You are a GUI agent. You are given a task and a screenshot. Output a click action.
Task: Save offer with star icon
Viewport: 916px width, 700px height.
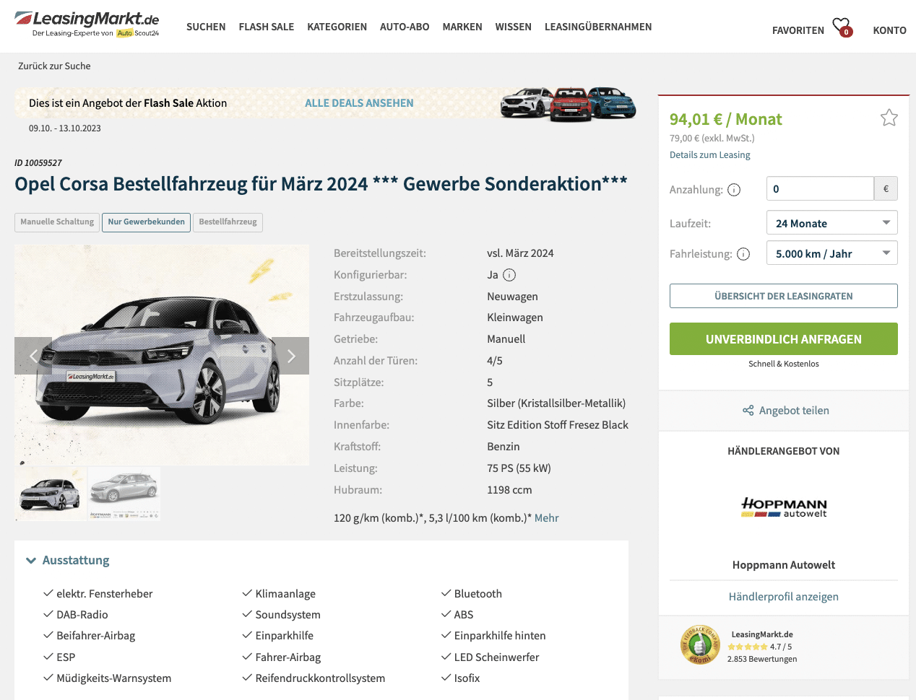tap(889, 118)
